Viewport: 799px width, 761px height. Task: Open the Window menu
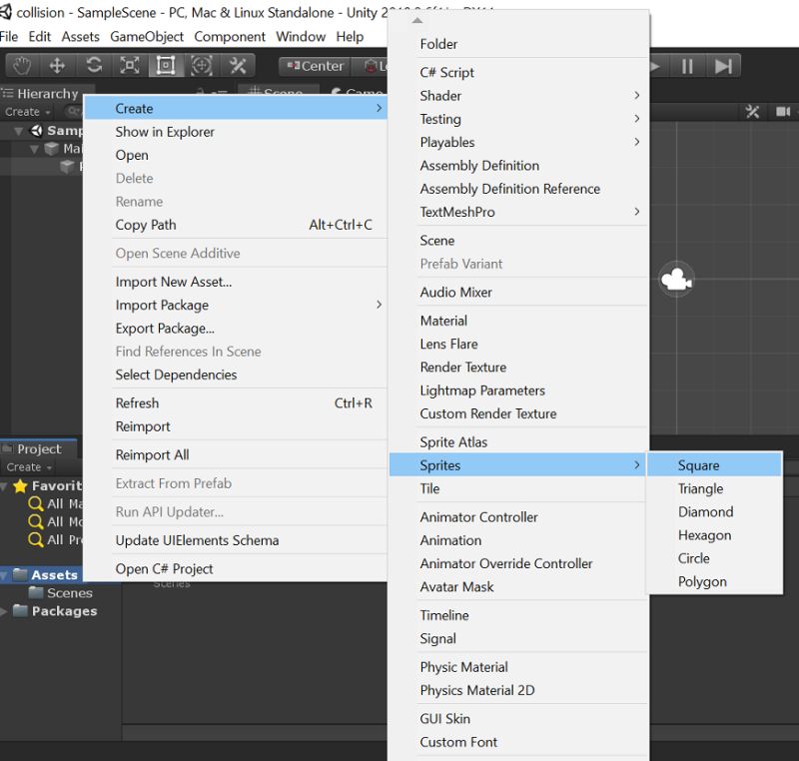coord(301,37)
